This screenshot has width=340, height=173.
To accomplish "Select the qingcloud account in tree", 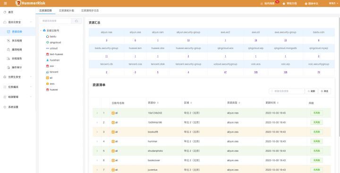I will [x=53, y=42].
